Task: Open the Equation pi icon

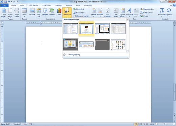Action: [162, 13]
